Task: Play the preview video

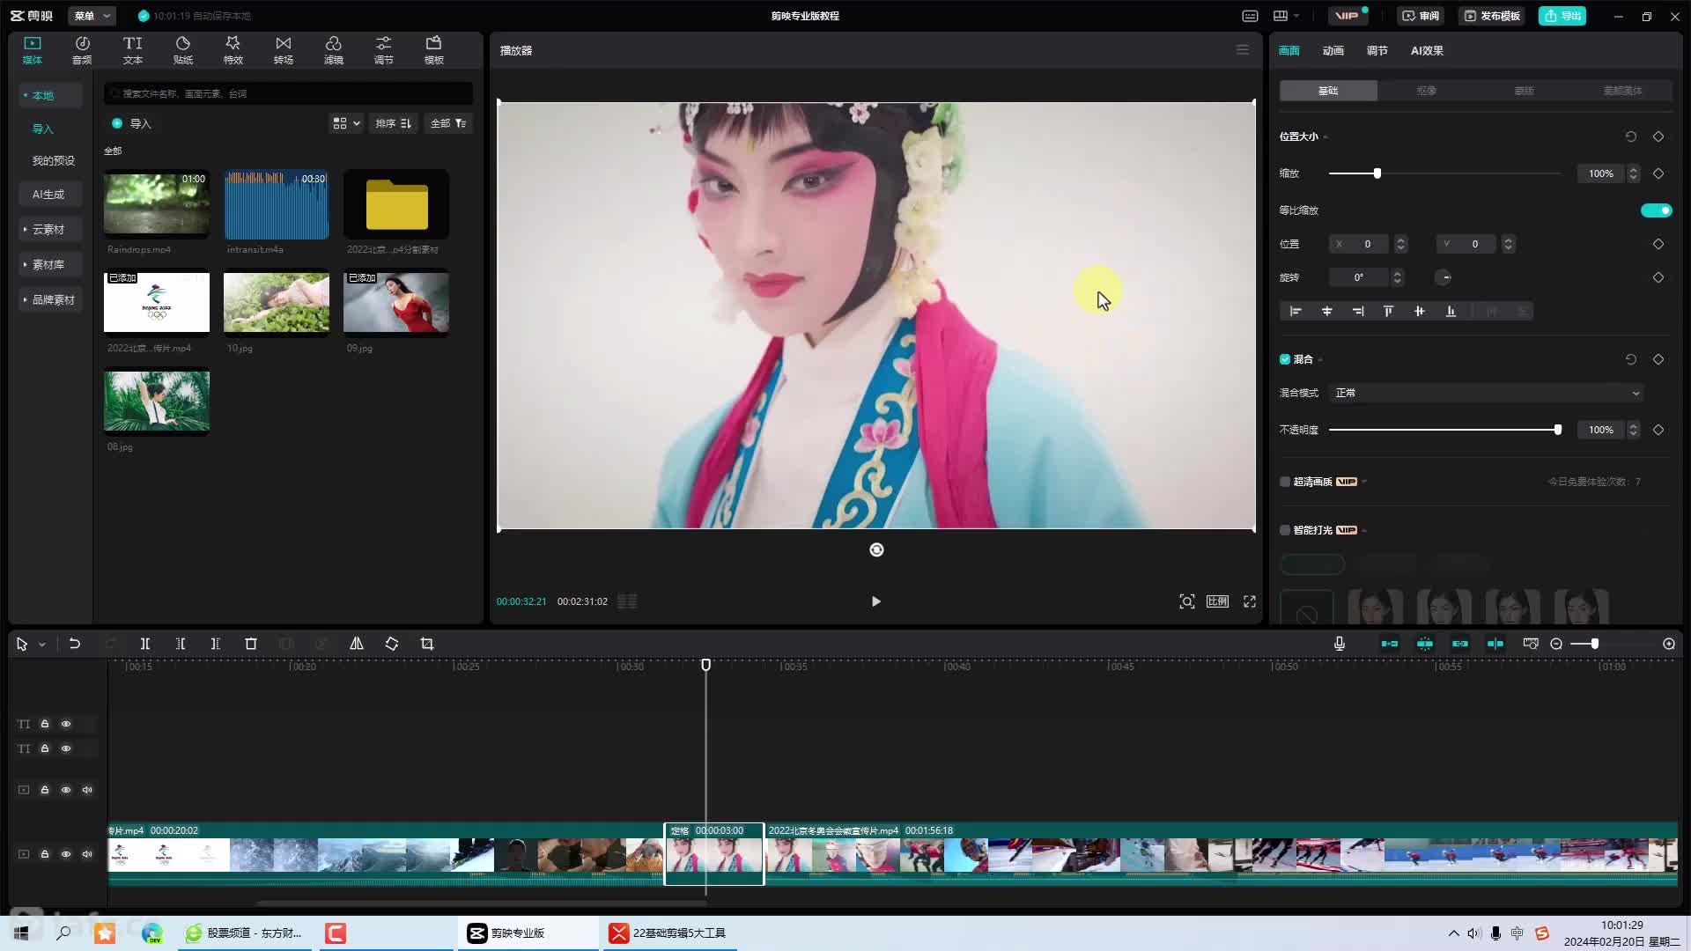Action: pyautogui.click(x=875, y=601)
